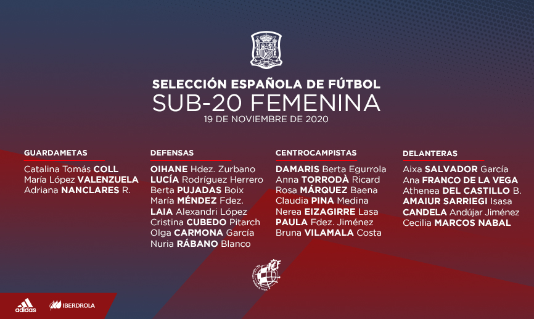Click the Selección Española de Fútbol text
This screenshot has height=319, width=534.
[x=266, y=83]
